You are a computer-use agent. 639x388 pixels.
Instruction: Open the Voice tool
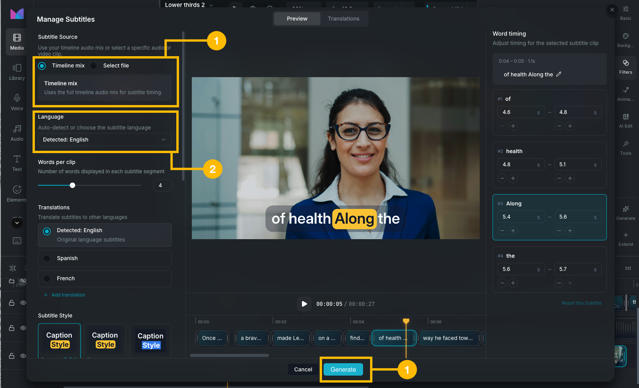(x=17, y=102)
